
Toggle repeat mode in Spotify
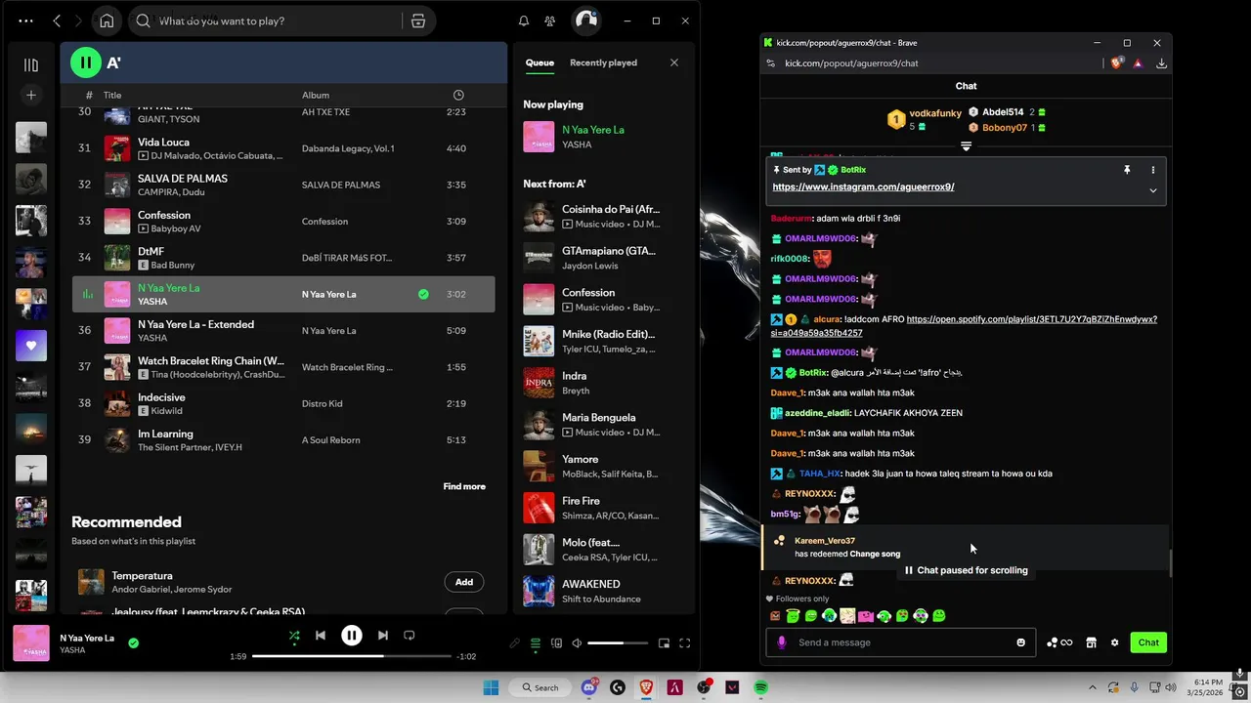tap(410, 636)
